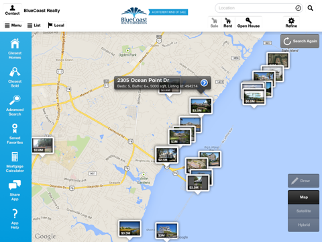Toggle the Sale filter
Screen dimensions: 322x242
(214, 23)
